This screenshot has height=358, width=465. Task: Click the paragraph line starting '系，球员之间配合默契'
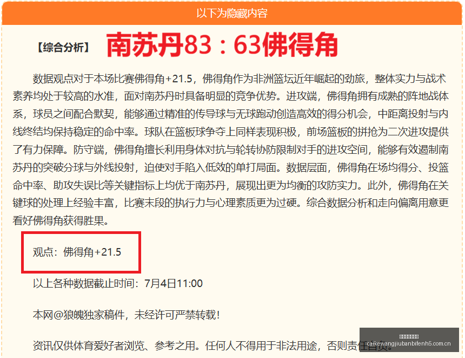(230, 114)
